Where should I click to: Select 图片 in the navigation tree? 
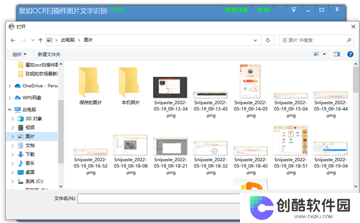pos(26,137)
